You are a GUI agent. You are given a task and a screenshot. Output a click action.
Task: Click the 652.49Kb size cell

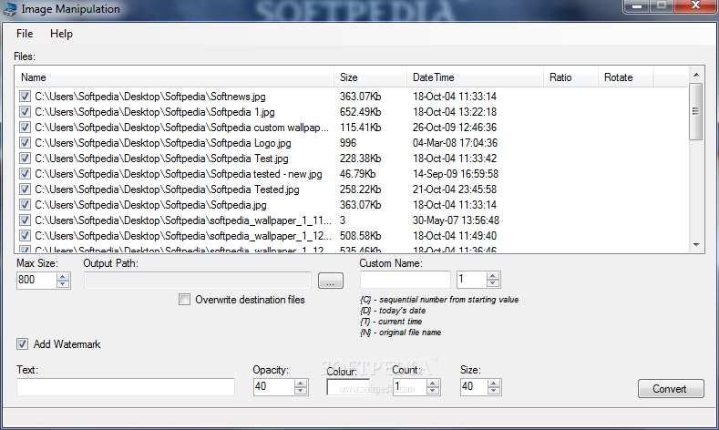360,112
